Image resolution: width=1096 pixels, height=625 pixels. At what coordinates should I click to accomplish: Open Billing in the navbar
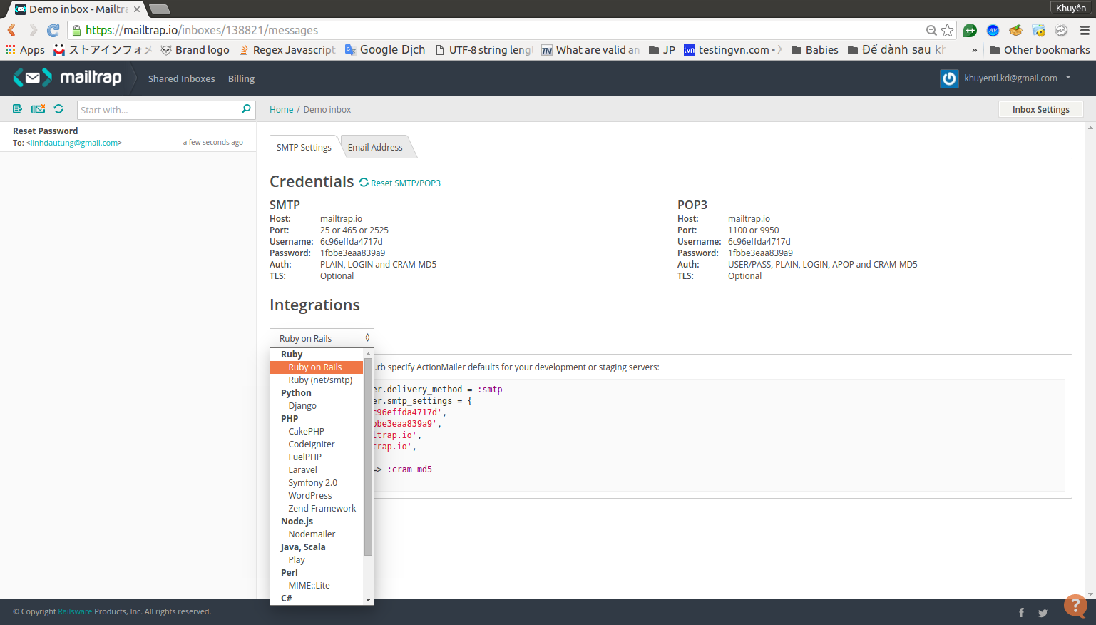click(x=241, y=78)
